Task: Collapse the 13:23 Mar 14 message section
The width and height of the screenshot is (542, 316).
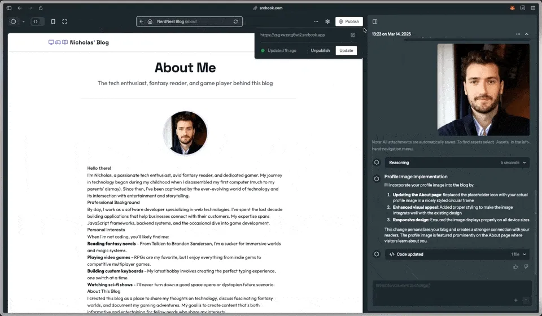Action: [x=527, y=34]
